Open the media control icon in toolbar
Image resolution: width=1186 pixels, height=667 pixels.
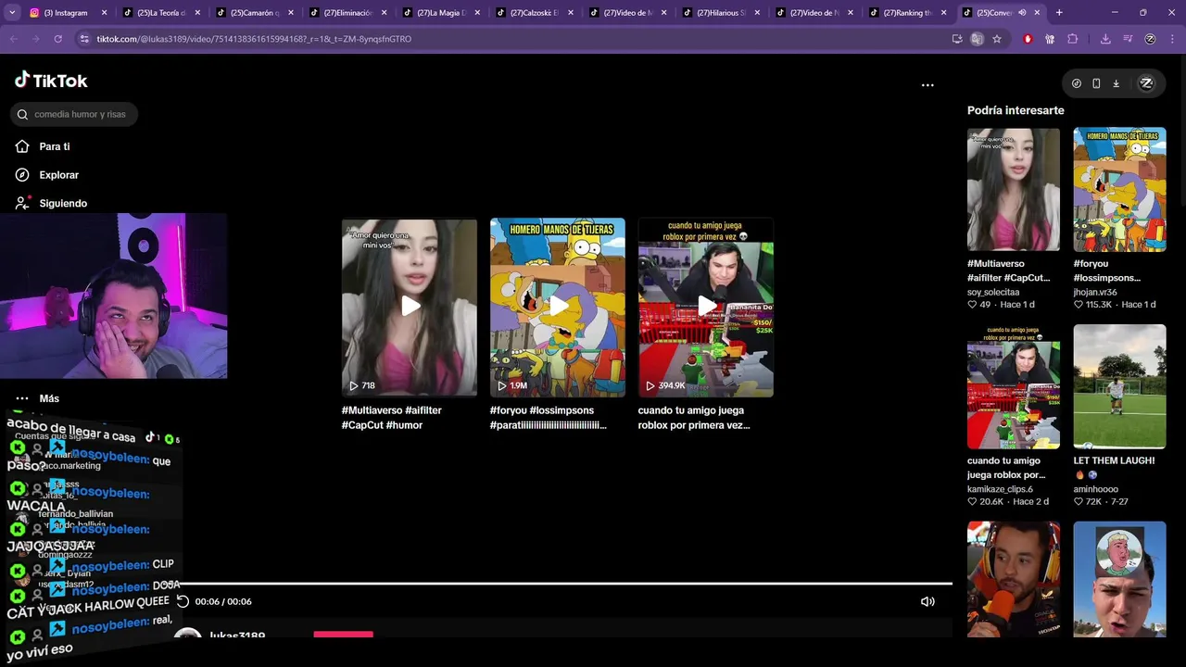click(1128, 39)
